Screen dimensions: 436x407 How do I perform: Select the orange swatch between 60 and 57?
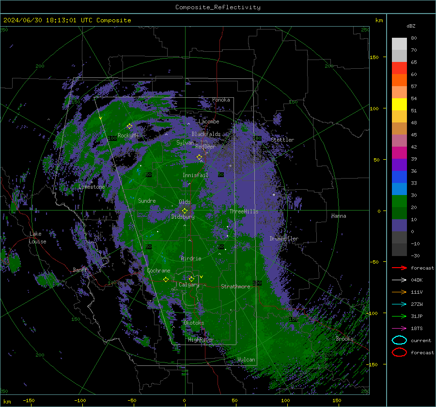coord(399,80)
